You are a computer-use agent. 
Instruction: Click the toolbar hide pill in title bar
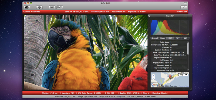pyautogui.click(x=185, y=3)
